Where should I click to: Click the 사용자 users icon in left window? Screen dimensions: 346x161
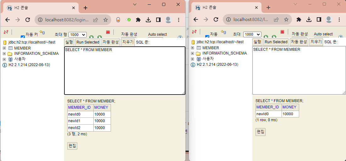pyautogui.click(x=10, y=59)
